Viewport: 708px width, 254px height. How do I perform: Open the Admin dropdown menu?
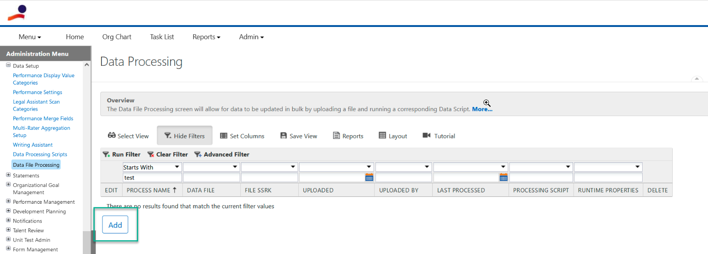click(251, 37)
